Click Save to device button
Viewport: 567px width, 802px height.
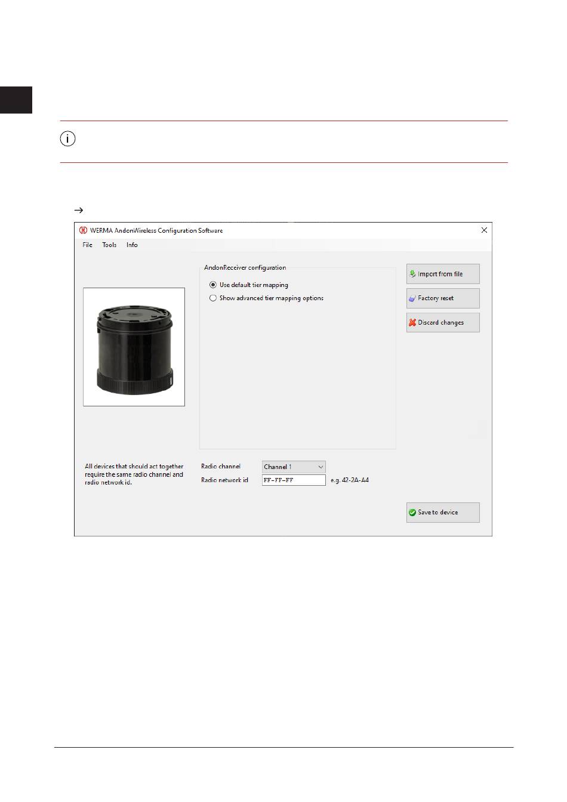pos(443,513)
